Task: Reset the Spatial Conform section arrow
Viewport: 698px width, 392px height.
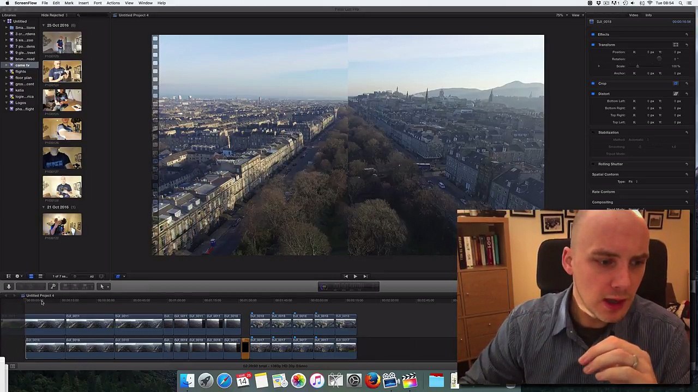Action: [x=687, y=174]
